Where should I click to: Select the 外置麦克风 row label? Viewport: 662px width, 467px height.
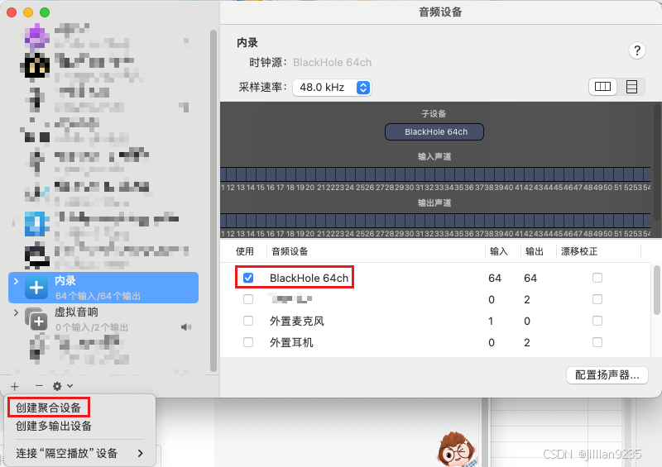(297, 321)
